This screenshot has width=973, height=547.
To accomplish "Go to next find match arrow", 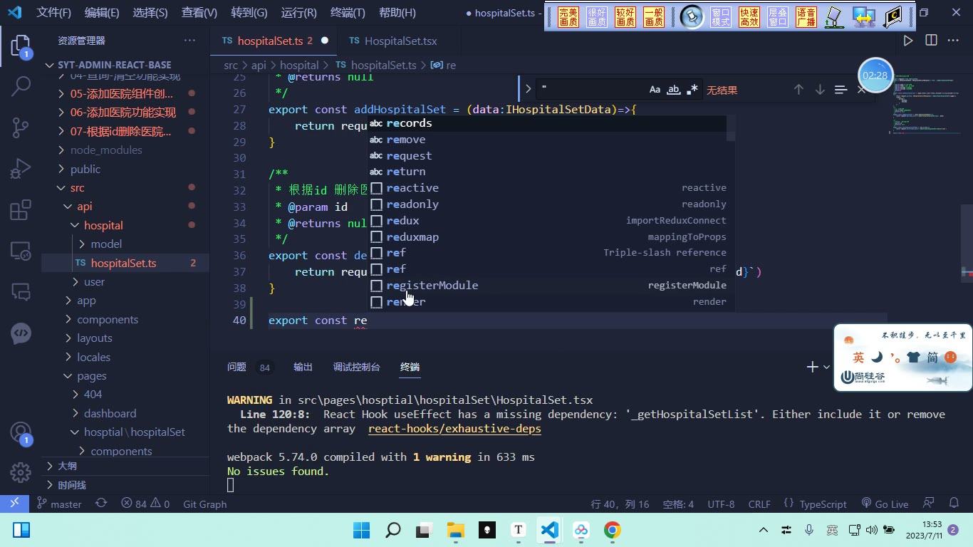I will click(820, 90).
